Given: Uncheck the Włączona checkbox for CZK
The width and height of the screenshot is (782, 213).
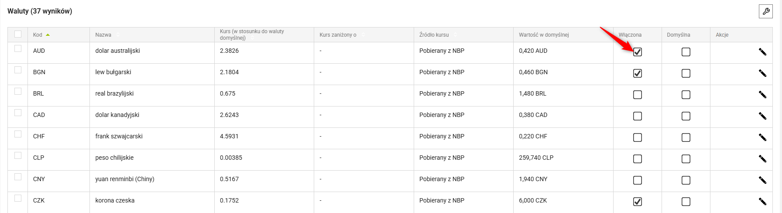Looking at the screenshot, I should click(638, 202).
